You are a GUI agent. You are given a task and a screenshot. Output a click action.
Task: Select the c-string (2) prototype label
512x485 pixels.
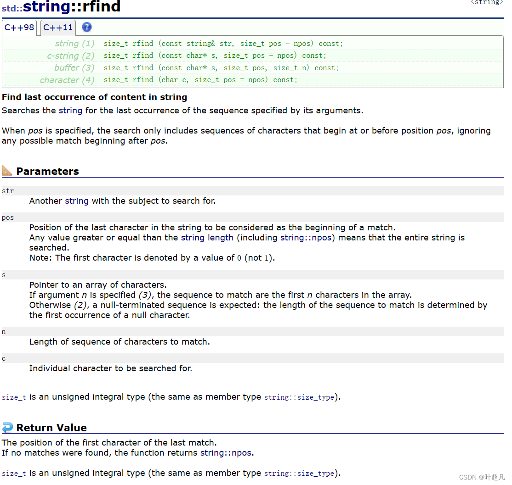click(x=71, y=56)
